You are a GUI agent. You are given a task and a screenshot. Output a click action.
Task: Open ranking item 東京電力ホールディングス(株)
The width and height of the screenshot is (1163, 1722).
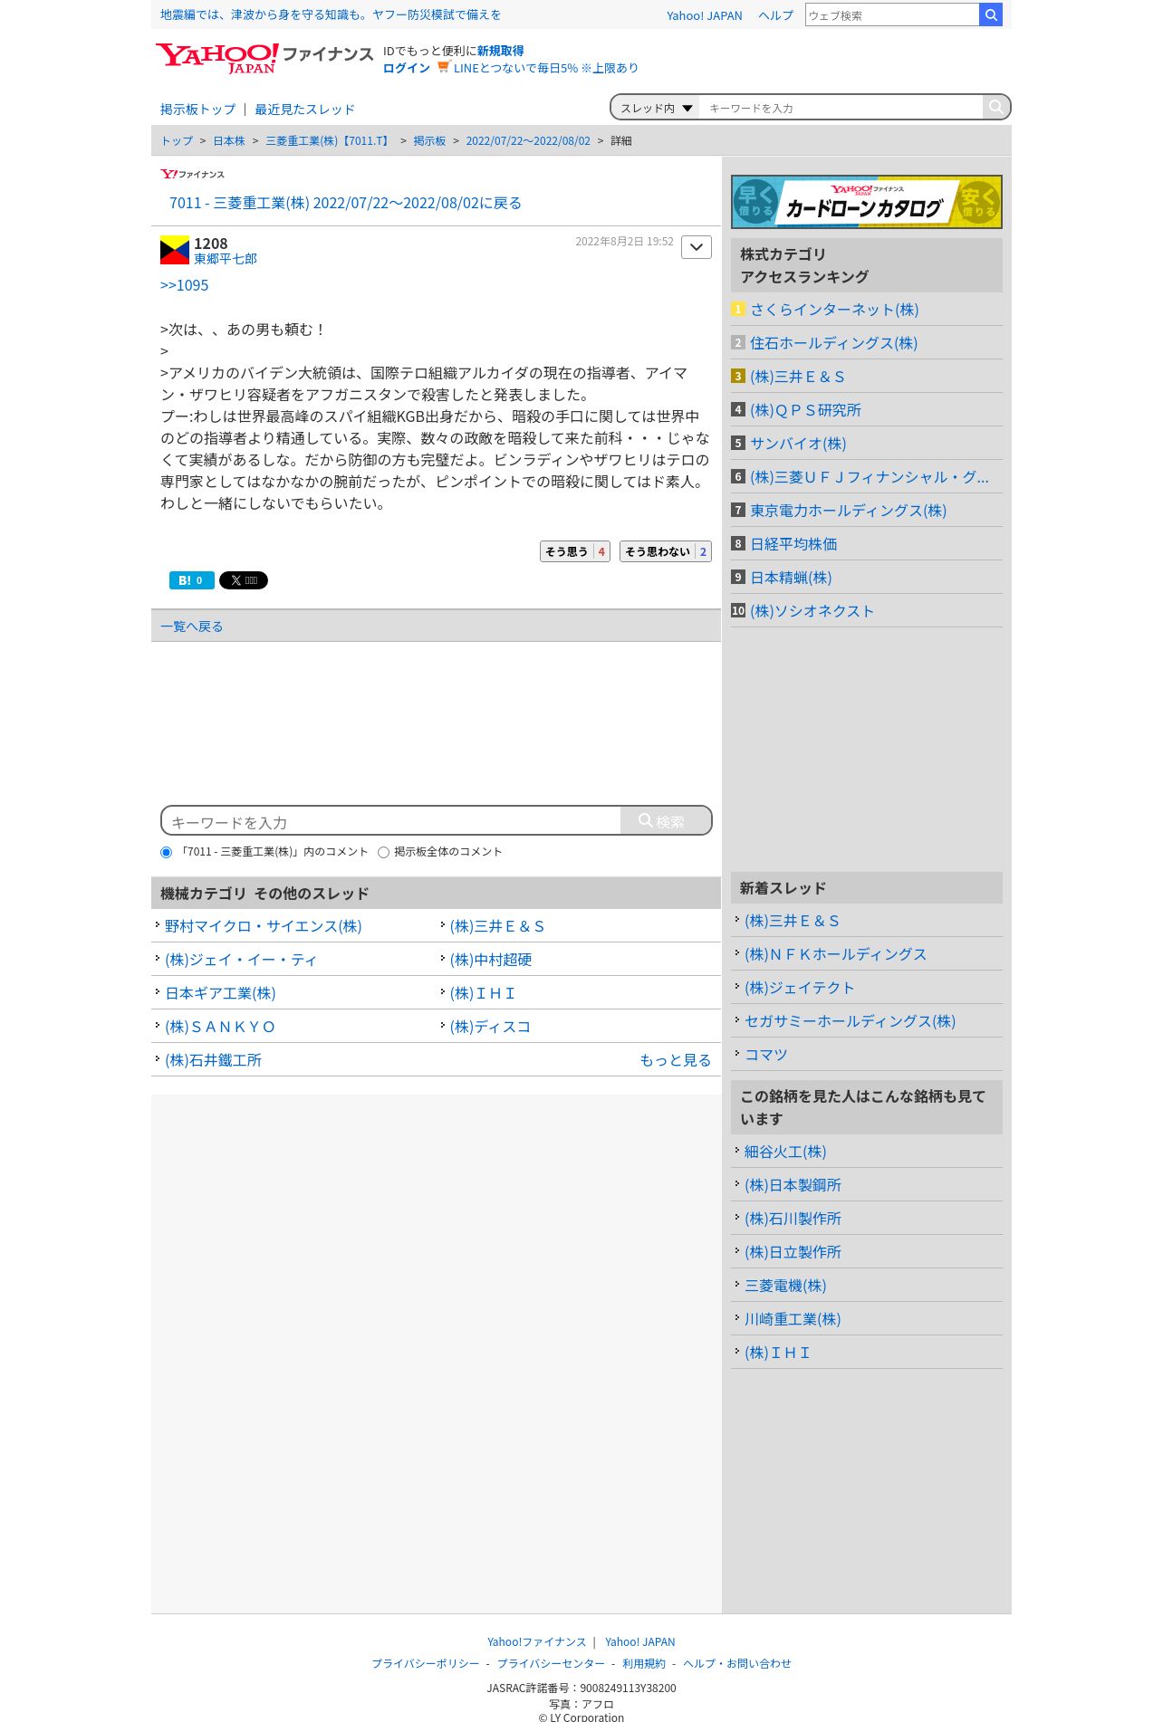(x=848, y=511)
